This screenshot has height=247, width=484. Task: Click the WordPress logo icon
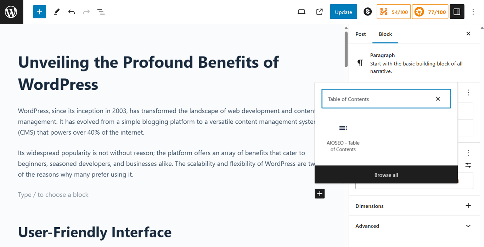coord(11,12)
